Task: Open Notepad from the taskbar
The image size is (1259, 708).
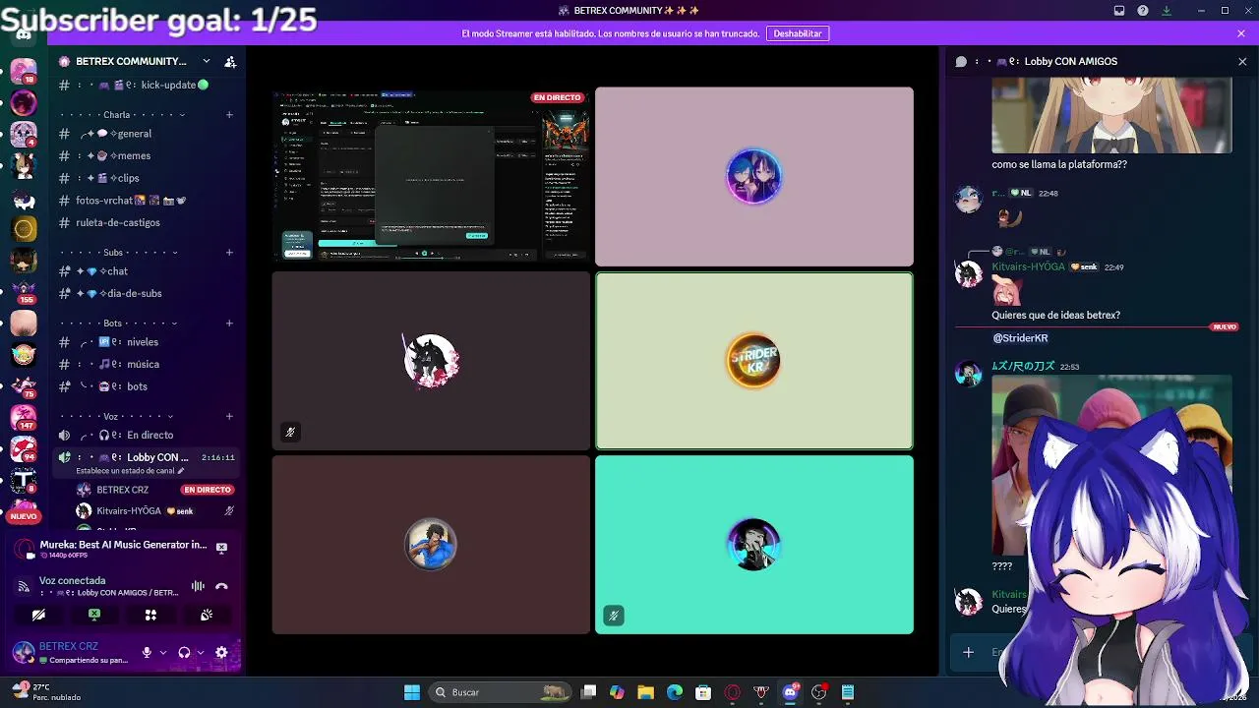Action: pyautogui.click(x=848, y=692)
